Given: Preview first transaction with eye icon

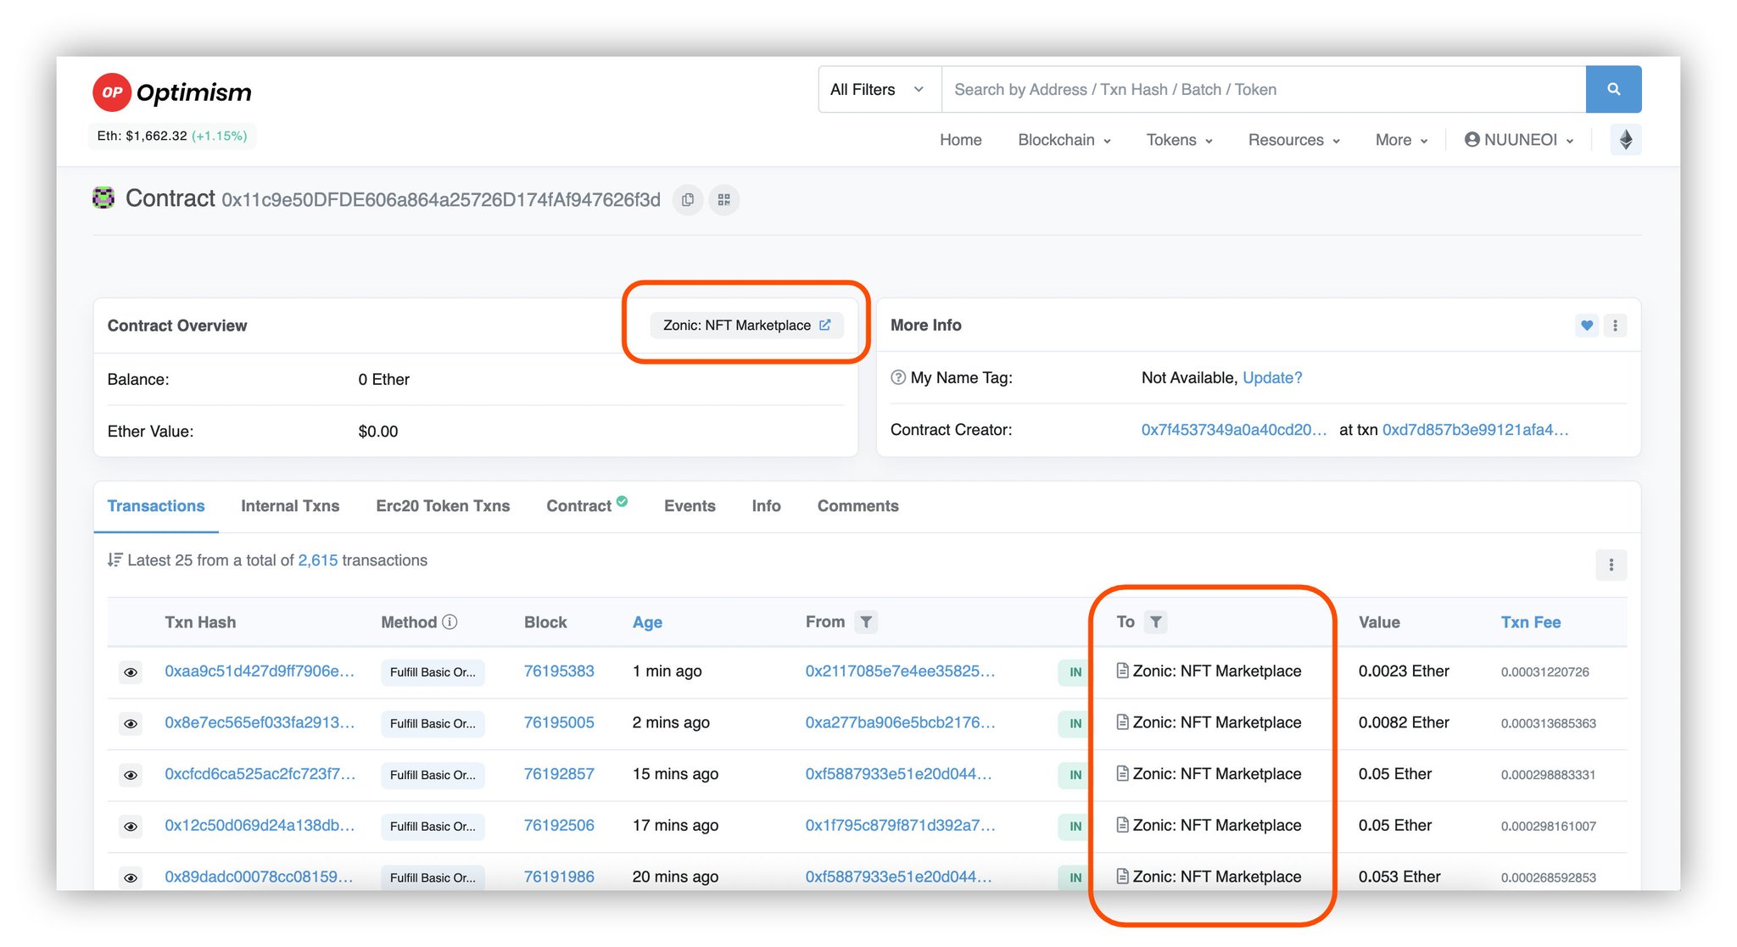Looking at the screenshot, I should coord(131,672).
